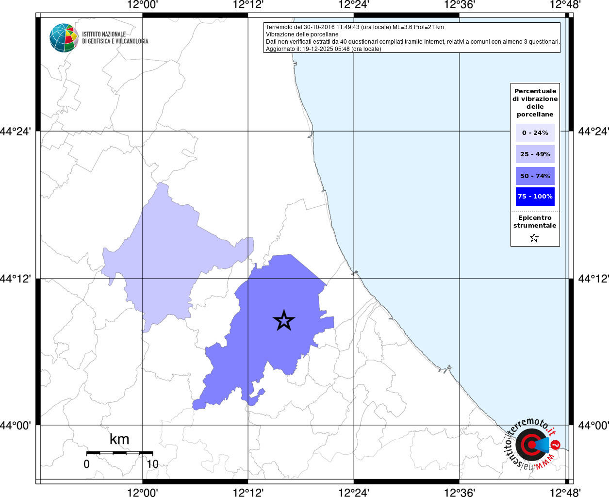
Task: Click the epicenter star on the map
Action: 284,320
